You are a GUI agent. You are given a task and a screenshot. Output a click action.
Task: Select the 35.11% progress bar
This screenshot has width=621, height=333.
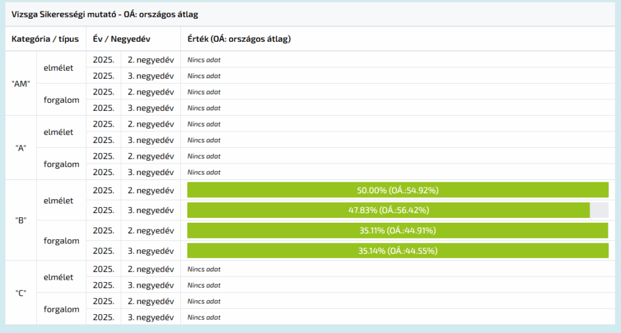397,230
